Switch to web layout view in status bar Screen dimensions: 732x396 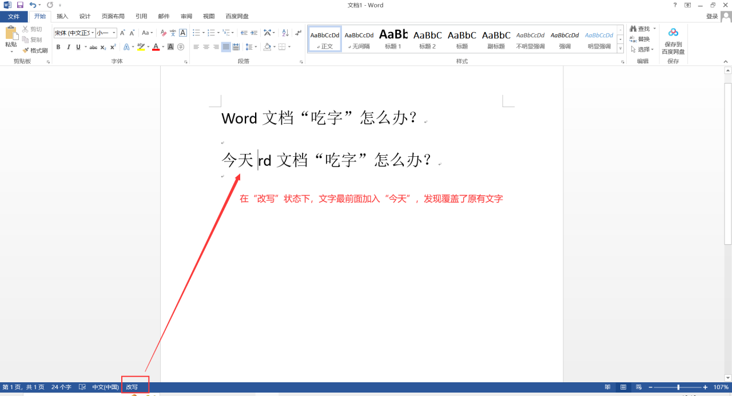pos(639,387)
